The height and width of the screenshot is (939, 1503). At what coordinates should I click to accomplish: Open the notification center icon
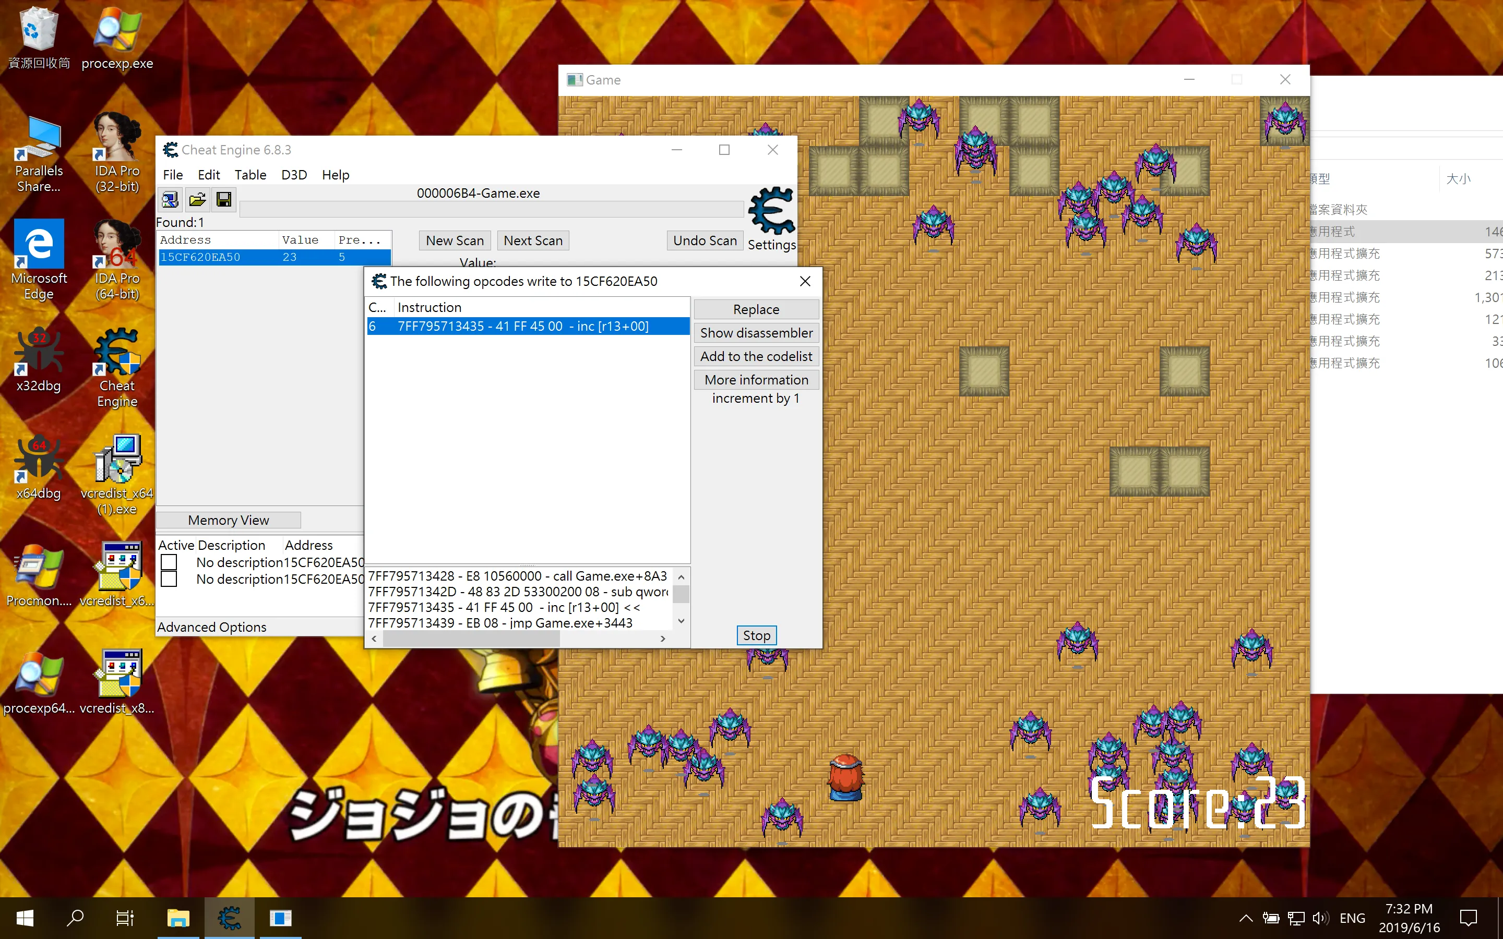click(1468, 918)
